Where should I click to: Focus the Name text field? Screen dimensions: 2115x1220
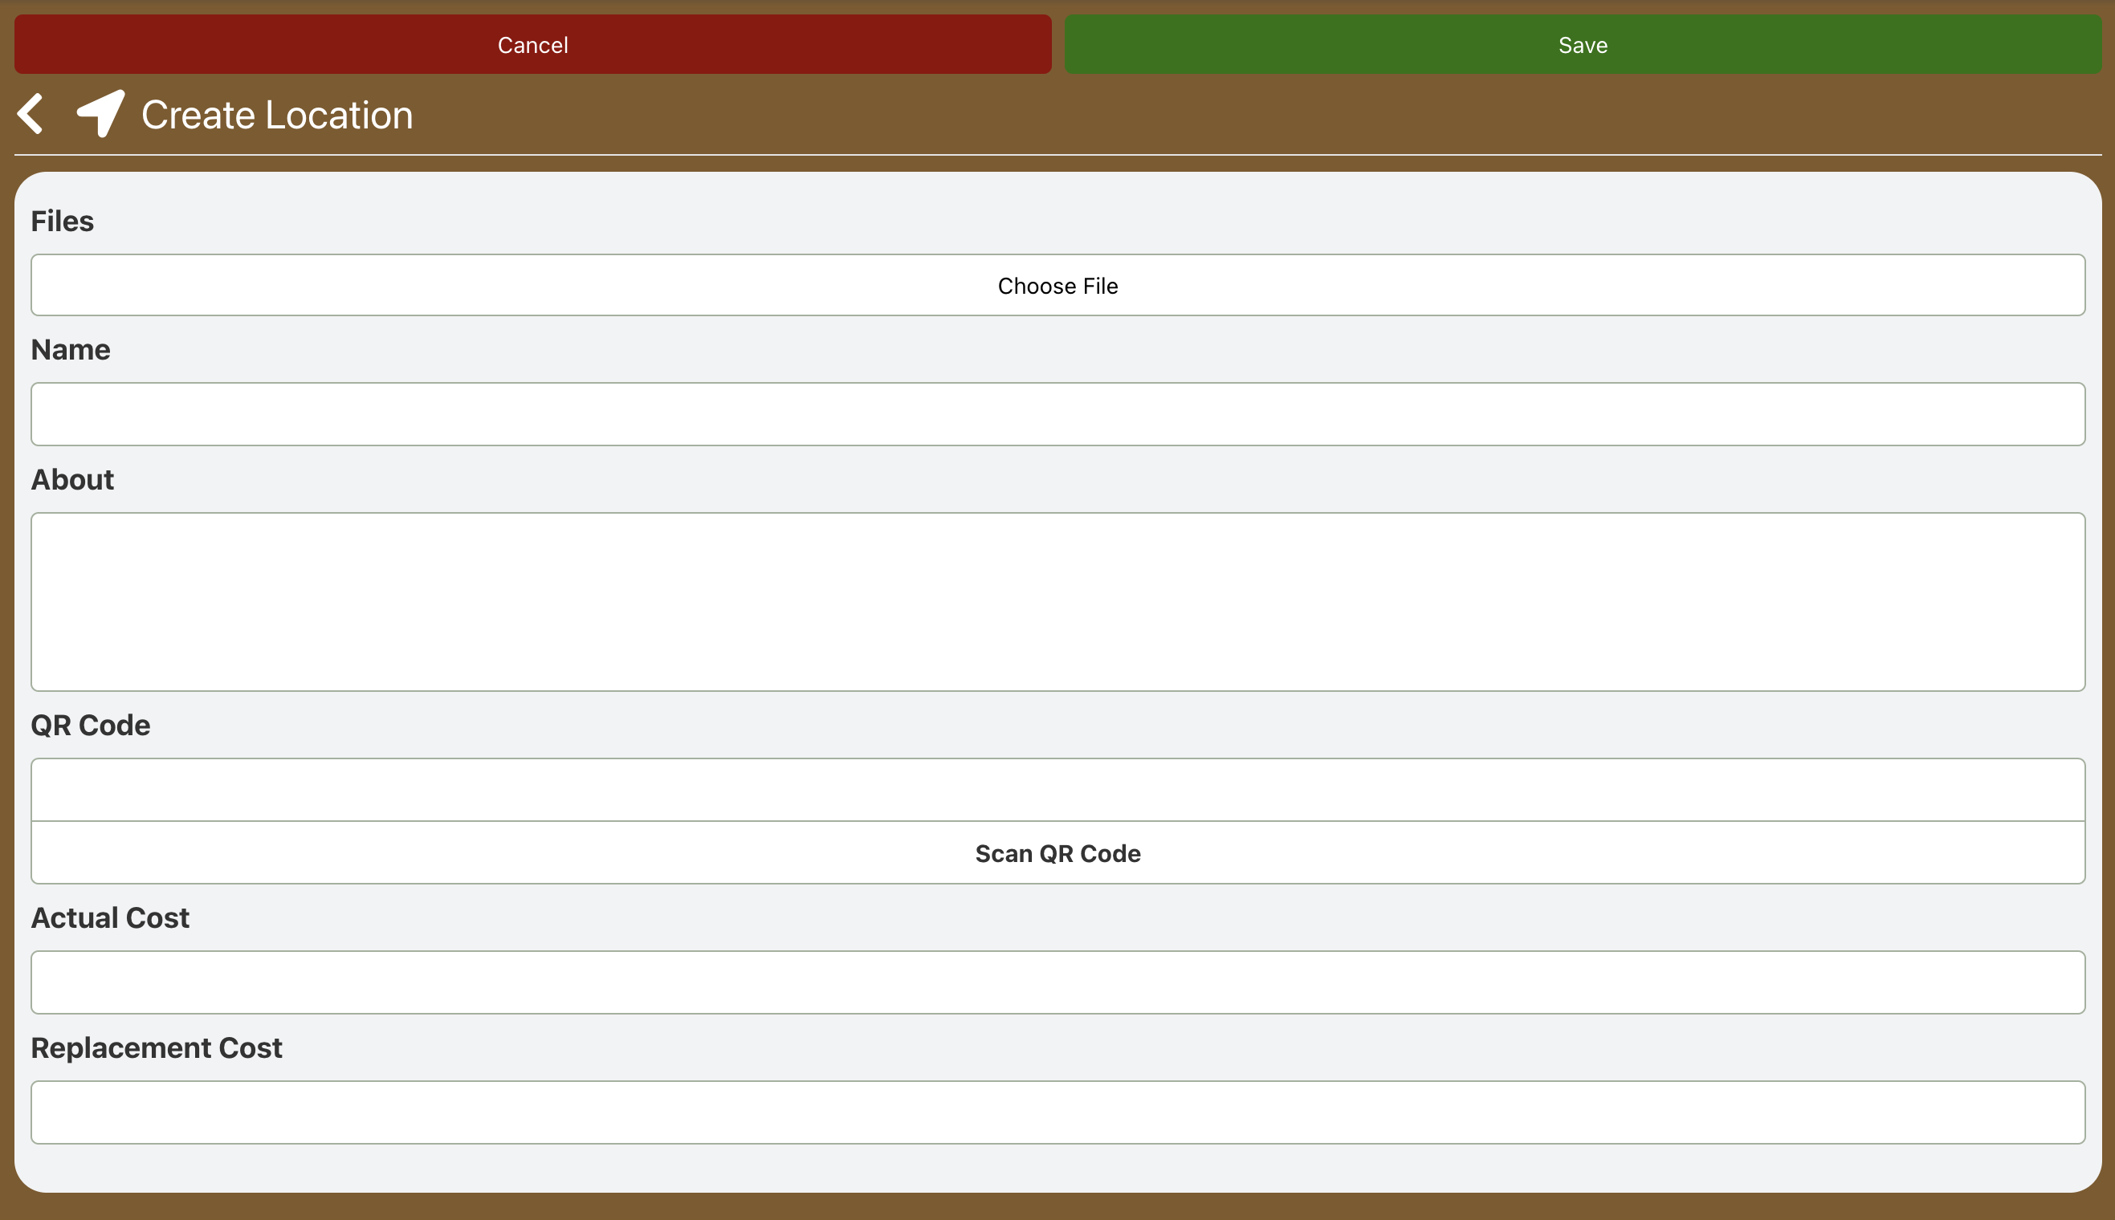[1057, 414]
